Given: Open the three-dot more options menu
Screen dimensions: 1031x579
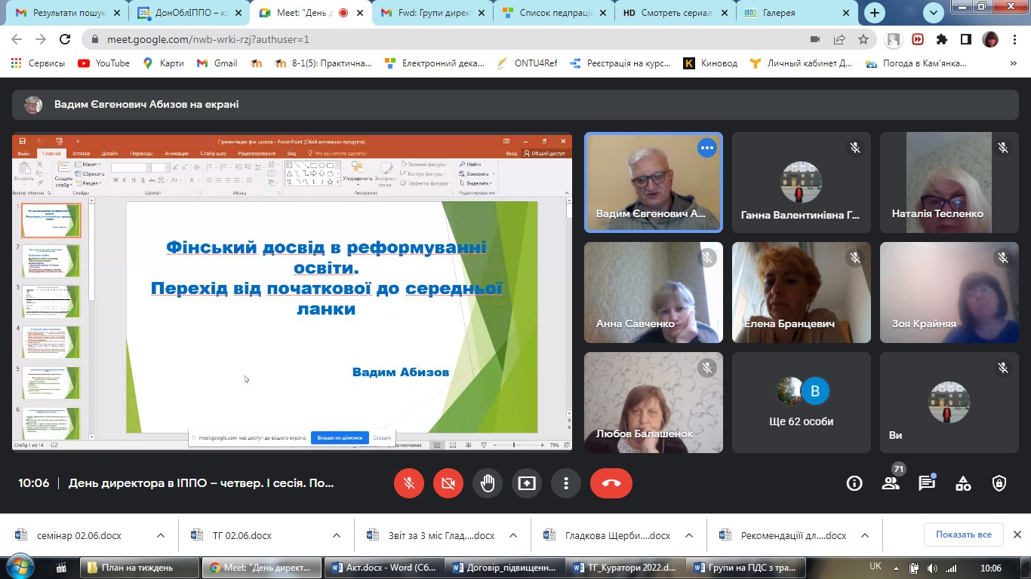Looking at the screenshot, I should [x=566, y=483].
